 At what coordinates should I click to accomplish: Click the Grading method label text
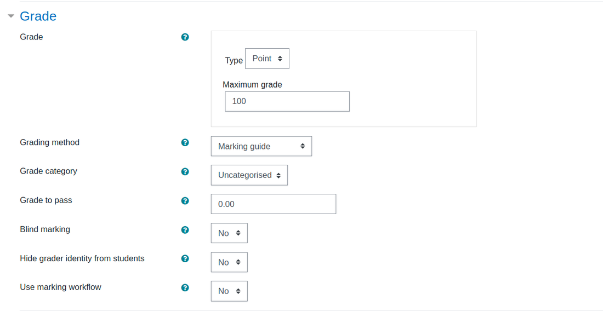(x=49, y=142)
